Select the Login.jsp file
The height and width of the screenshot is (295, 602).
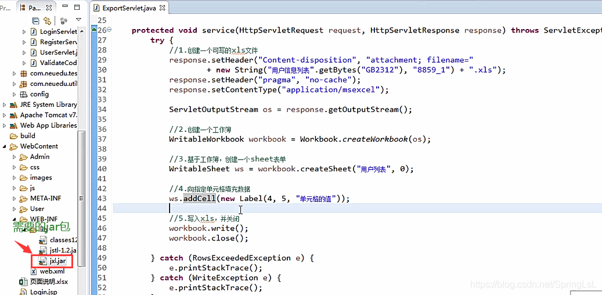[38, 292]
